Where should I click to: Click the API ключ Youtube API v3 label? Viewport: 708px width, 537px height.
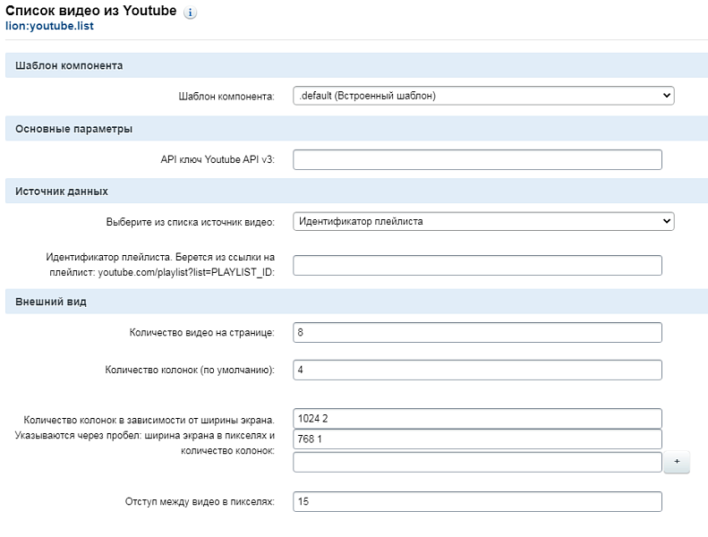pos(211,159)
